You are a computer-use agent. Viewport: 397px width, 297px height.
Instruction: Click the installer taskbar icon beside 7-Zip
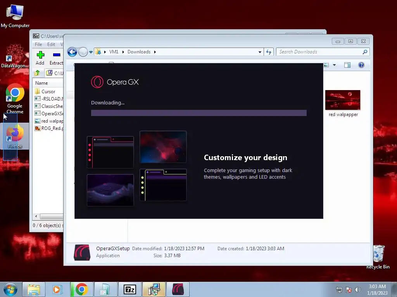[154, 289]
